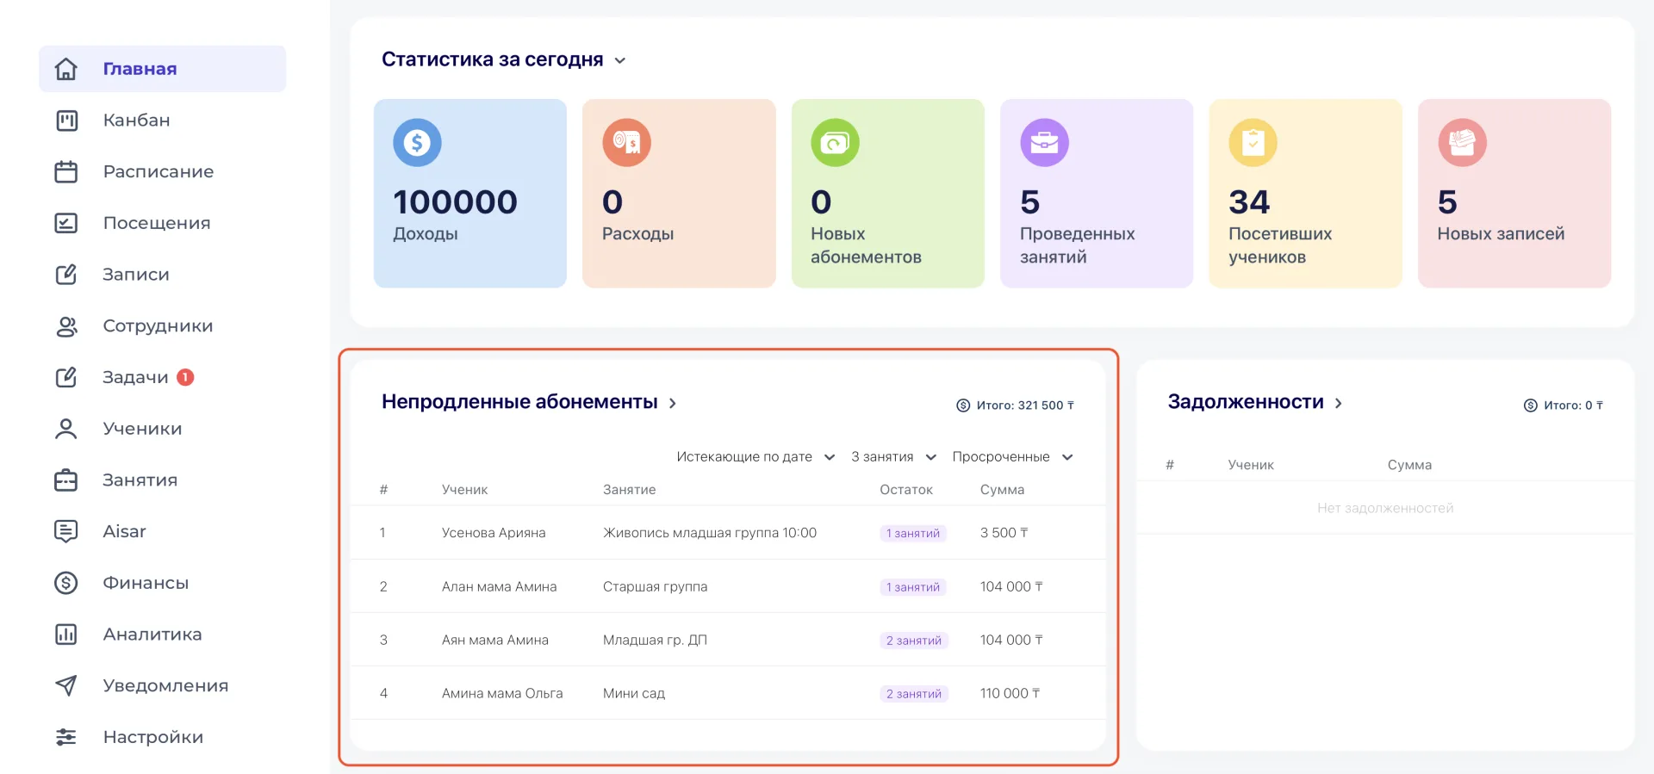Click the 5 Новых записей card
This screenshot has width=1654, height=774.
(x=1514, y=194)
